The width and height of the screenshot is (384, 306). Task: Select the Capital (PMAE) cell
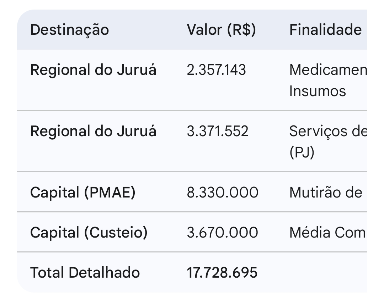pos(83,193)
